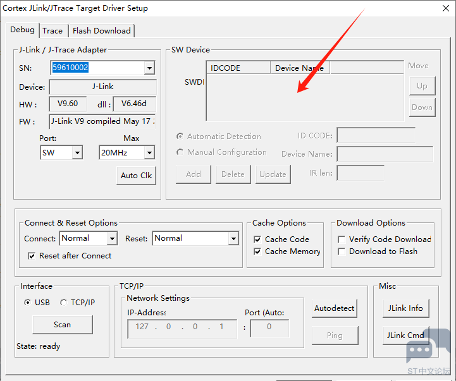The width and height of the screenshot is (456, 381).
Task: Click the Add device button
Action: tap(194, 174)
